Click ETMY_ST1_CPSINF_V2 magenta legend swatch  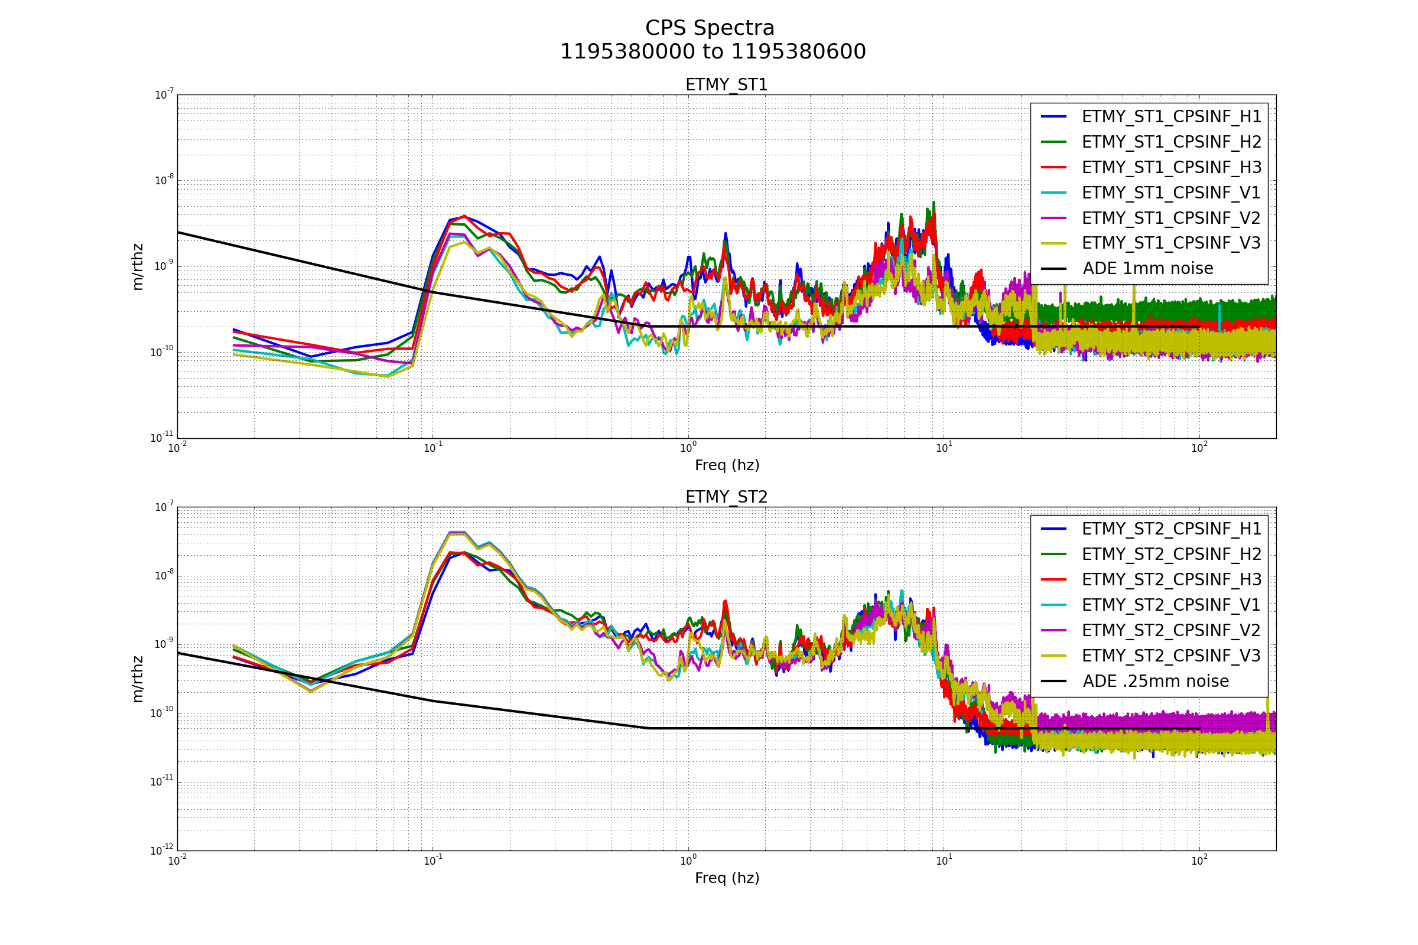pyautogui.click(x=1054, y=218)
